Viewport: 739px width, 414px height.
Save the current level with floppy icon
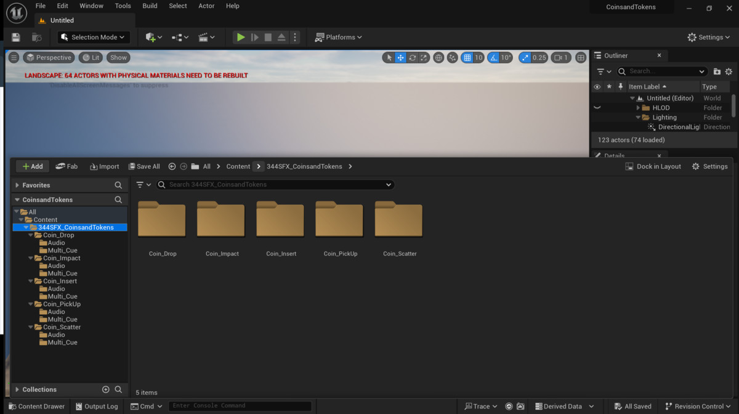[x=16, y=38]
